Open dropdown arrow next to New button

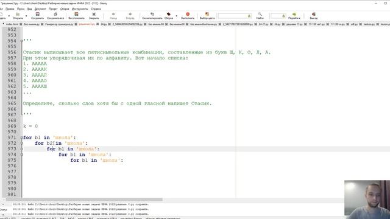[x=9, y=16]
